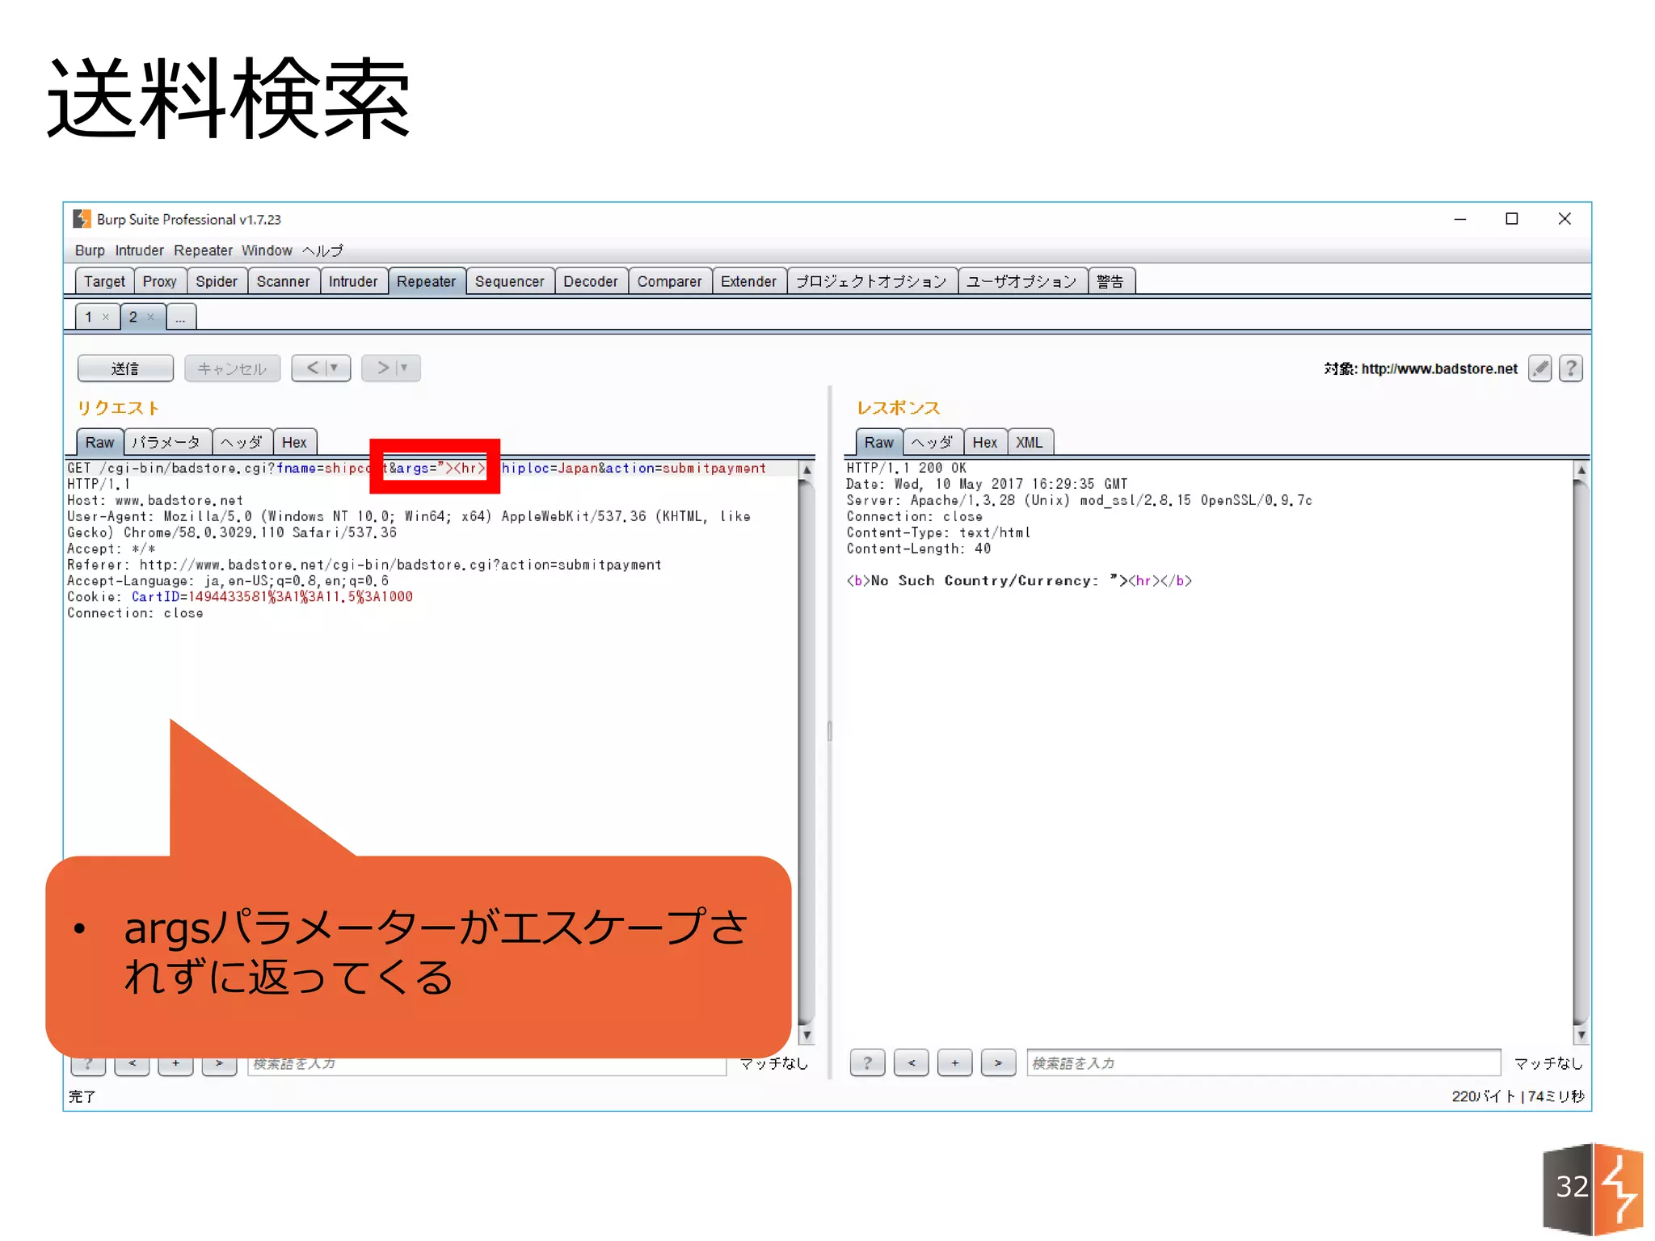Image resolution: width=1655 pixels, height=1241 pixels.
Task: Click the Burp Suite logo icon in title bar
Action: point(82,219)
